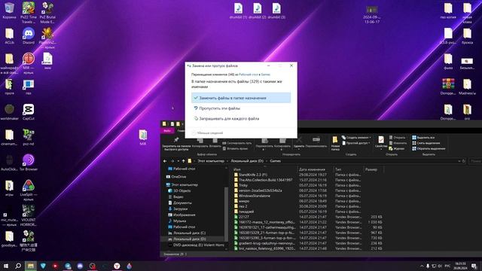Select the WinRAR archive icon on right desktop
The width and height of the screenshot is (482, 271).
[x=448, y=87]
